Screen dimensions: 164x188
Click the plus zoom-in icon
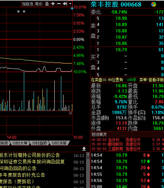coord(53,4)
